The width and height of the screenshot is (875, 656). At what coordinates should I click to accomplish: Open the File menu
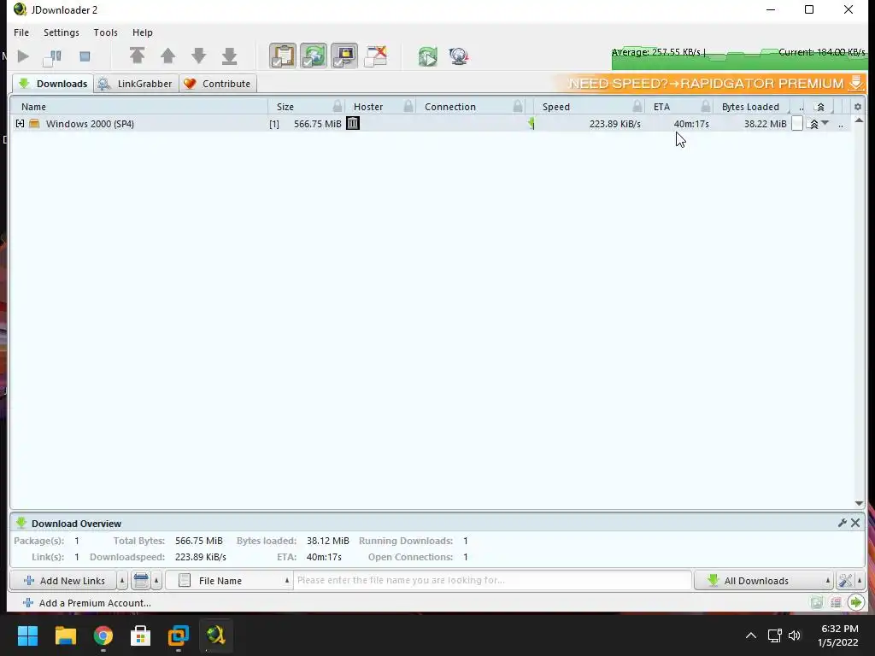click(x=21, y=32)
